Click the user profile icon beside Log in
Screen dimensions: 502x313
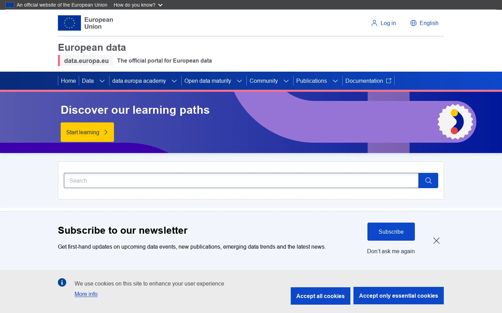(374, 23)
